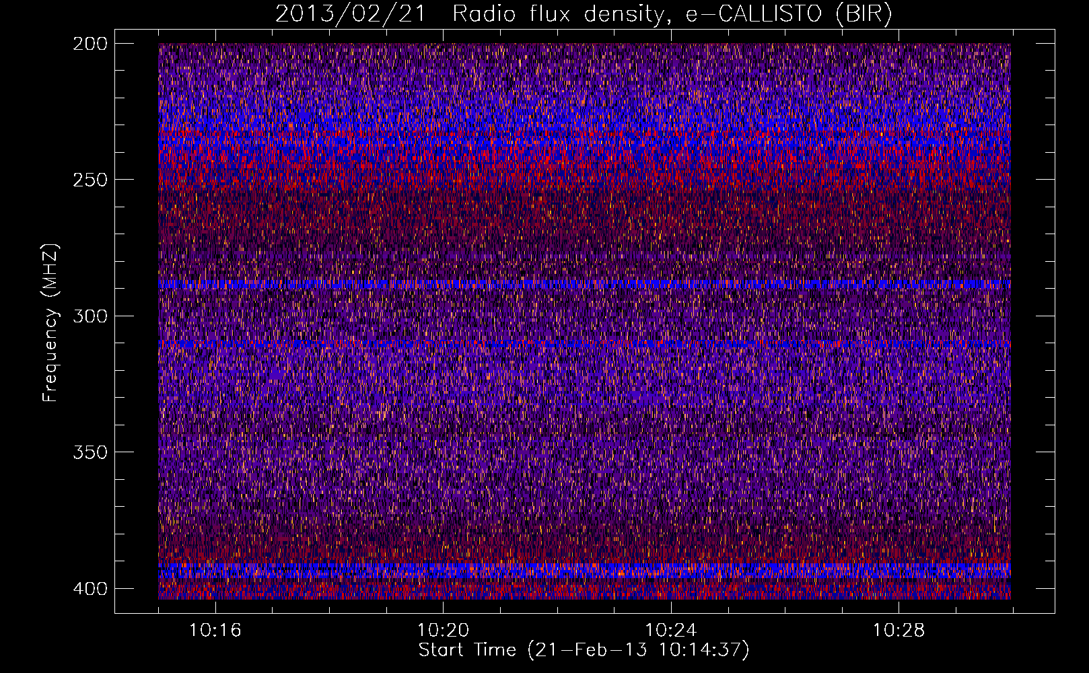Click the 'Frequency (MHZ)' axis label
Viewport: 1089px width, 673px height.
[50, 322]
